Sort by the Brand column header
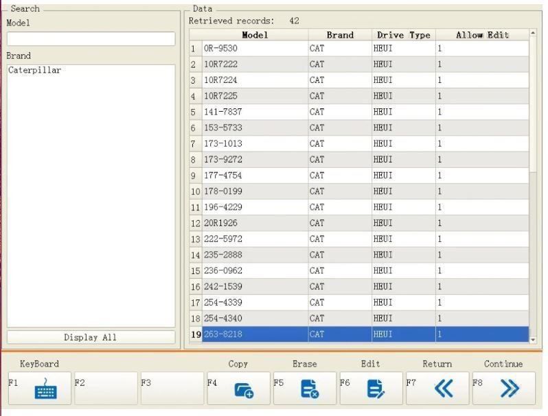 (340, 35)
